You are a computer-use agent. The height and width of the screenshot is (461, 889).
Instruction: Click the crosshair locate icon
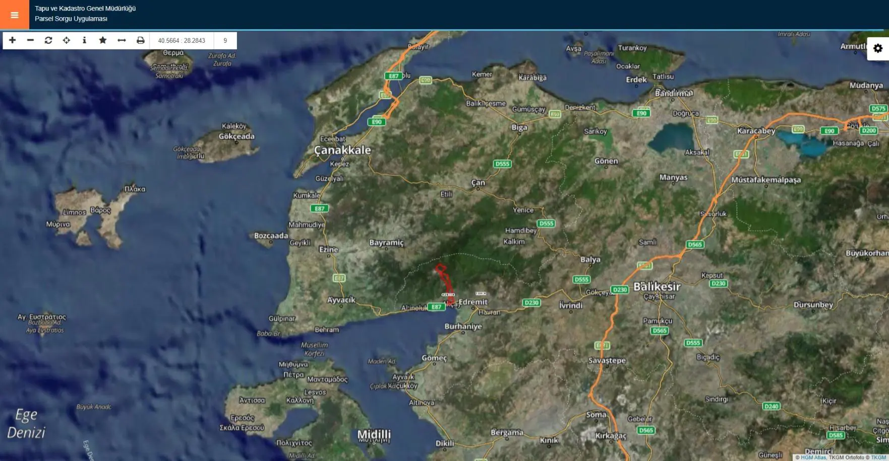coord(67,40)
